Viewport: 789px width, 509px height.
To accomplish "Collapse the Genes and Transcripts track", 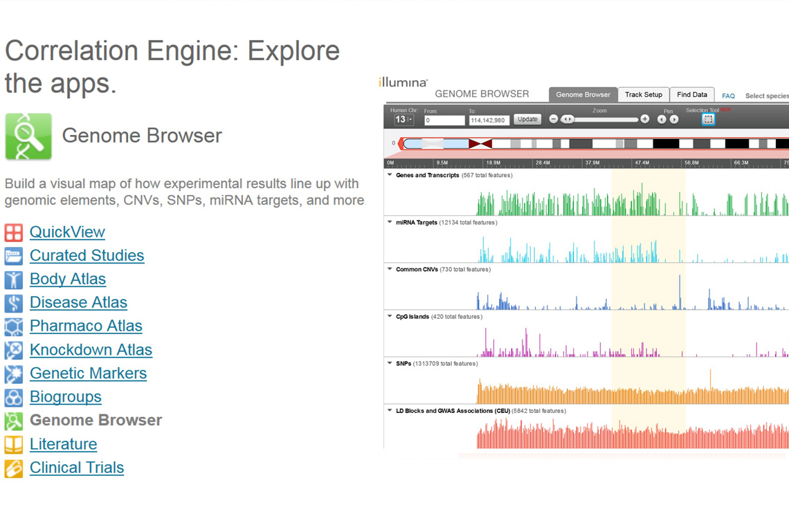I will [388, 175].
